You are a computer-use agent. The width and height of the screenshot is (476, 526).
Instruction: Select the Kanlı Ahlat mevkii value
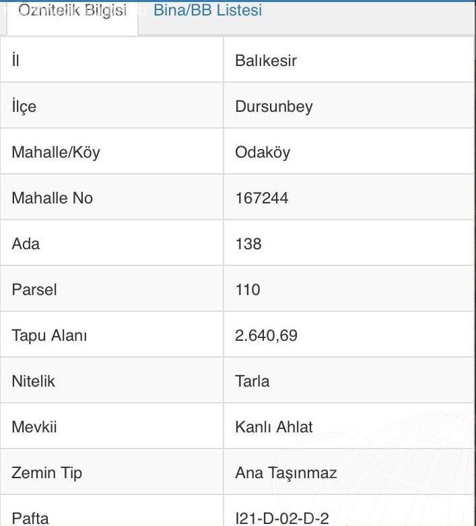[273, 427]
